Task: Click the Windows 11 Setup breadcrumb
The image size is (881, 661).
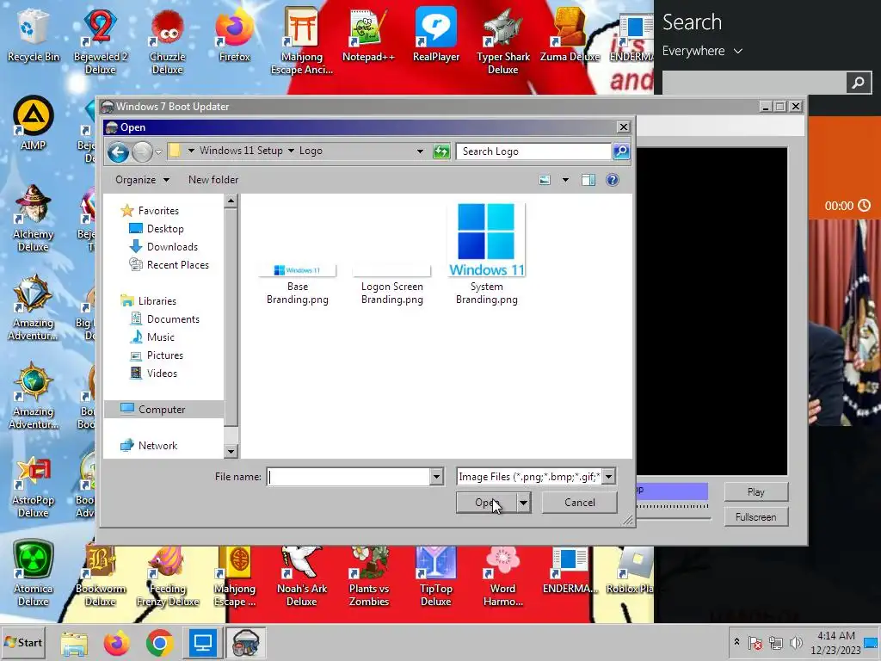Action: click(x=241, y=151)
